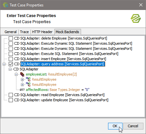
Task: Uncheck the query address mock backend
Action: tap(11, 64)
